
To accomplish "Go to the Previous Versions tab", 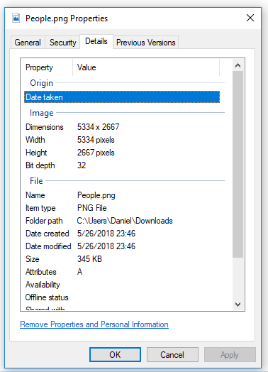I will tap(146, 43).
